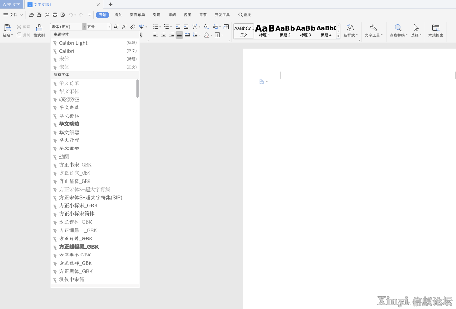This screenshot has height=309, width=456.
Task: Expand the font name dropdown arrow
Action: point(84,27)
